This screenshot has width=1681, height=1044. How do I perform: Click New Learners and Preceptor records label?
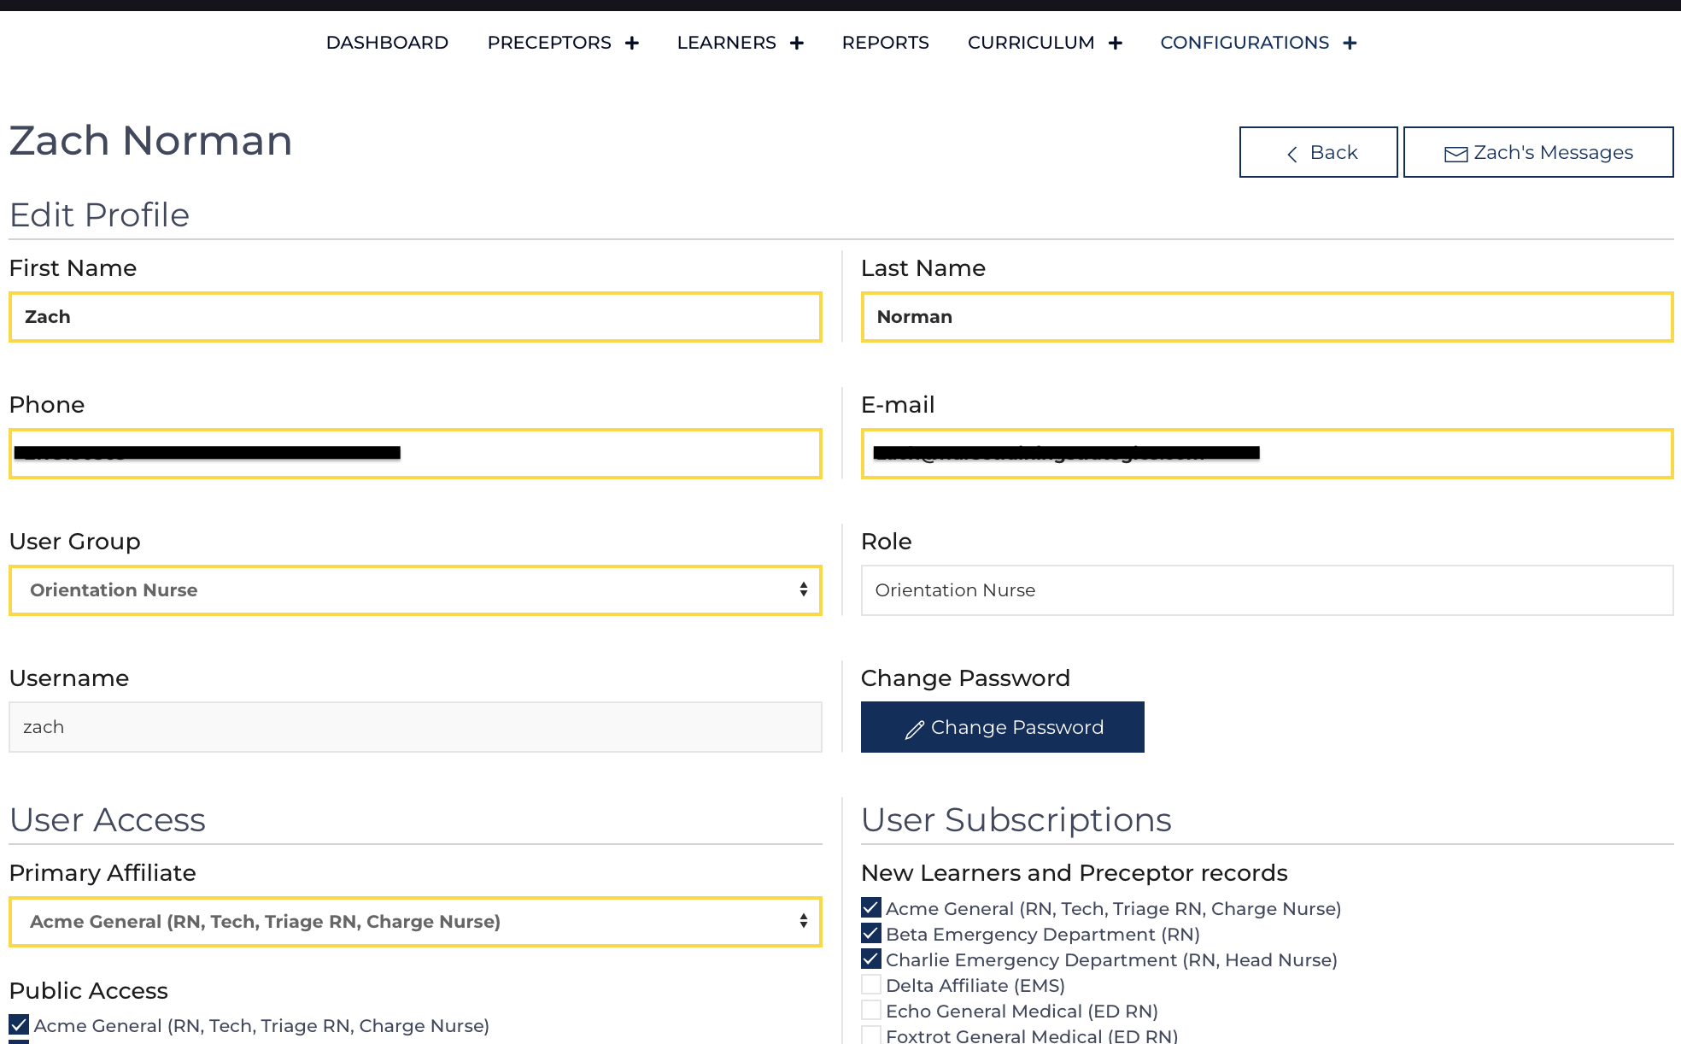(1075, 873)
